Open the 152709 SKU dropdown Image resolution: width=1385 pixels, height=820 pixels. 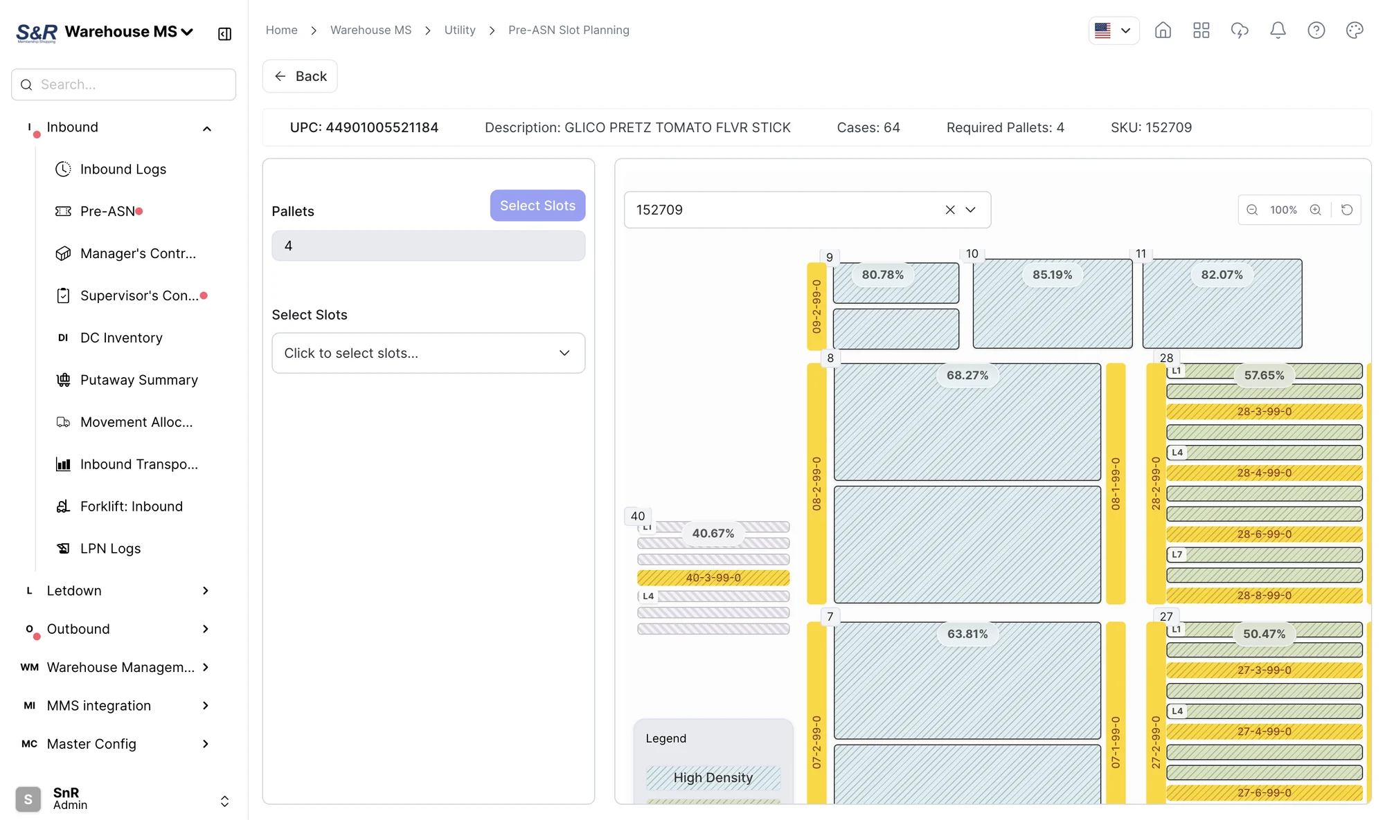tap(970, 210)
